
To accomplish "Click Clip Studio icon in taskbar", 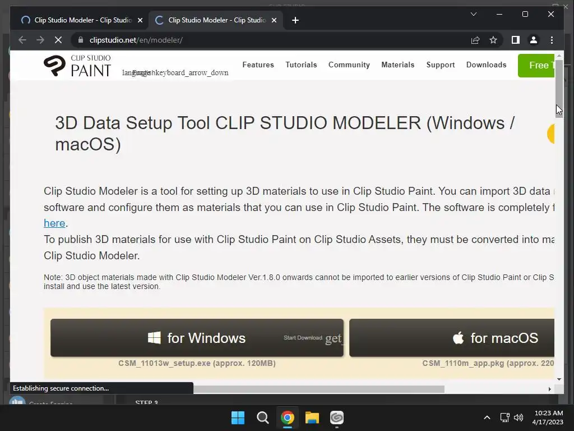I will [337, 418].
